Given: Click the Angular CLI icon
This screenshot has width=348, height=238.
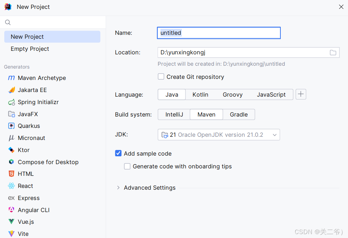Looking at the screenshot, I should pyautogui.click(x=11, y=210).
